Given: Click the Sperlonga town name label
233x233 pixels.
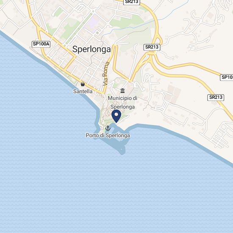Looking at the screenshot, I should click(92, 49).
